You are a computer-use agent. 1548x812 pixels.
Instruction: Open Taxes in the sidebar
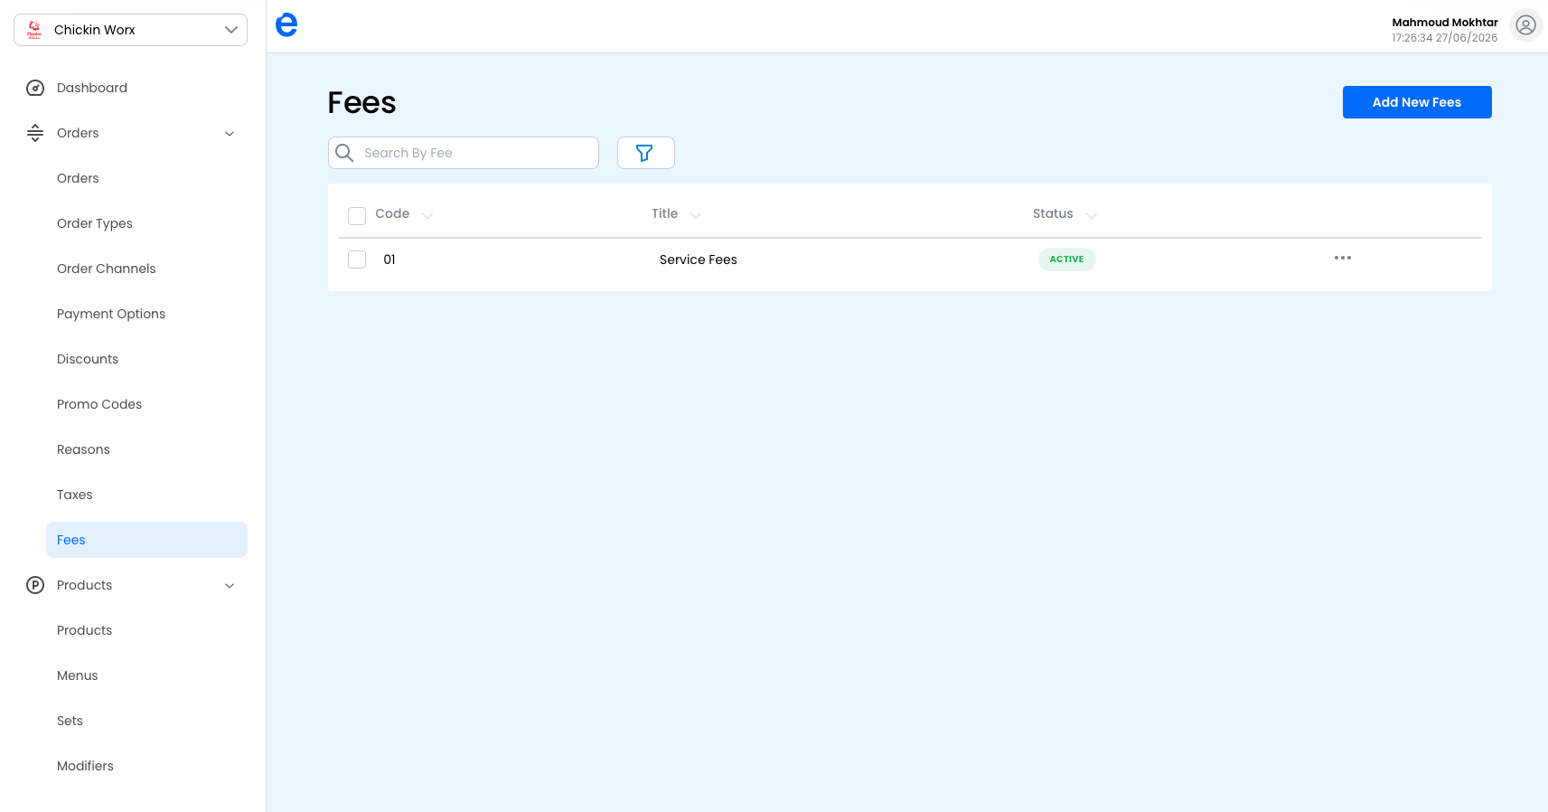point(75,495)
